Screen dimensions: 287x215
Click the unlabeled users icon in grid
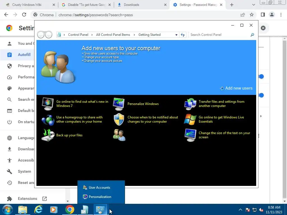click(x=119, y=135)
